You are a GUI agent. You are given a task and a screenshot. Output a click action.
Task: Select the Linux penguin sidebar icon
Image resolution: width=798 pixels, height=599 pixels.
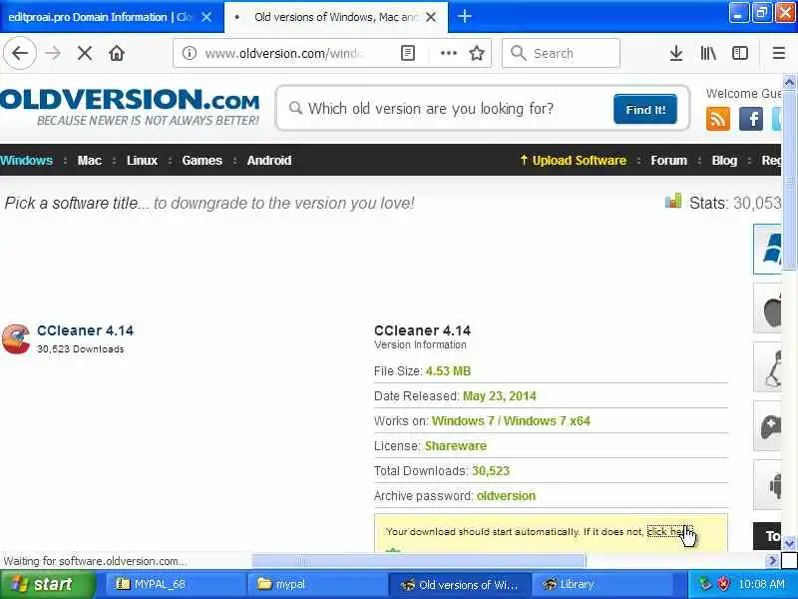coord(767,367)
